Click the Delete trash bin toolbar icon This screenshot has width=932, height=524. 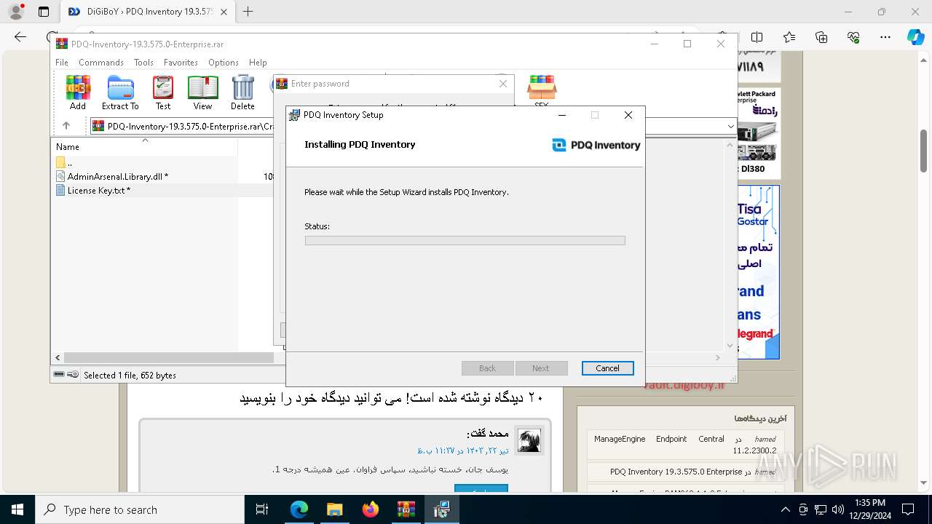(x=242, y=92)
